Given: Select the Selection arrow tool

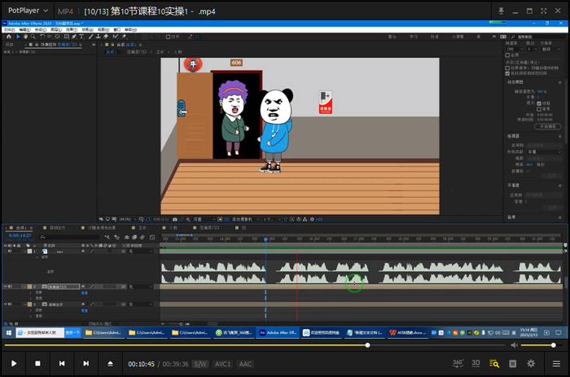Looking at the screenshot, I should (x=18, y=37).
